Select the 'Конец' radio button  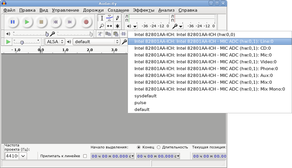139,147
